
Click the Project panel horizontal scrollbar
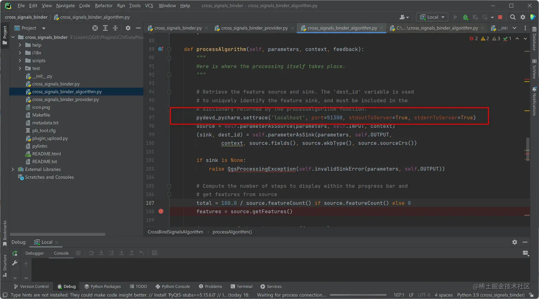(58, 234)
